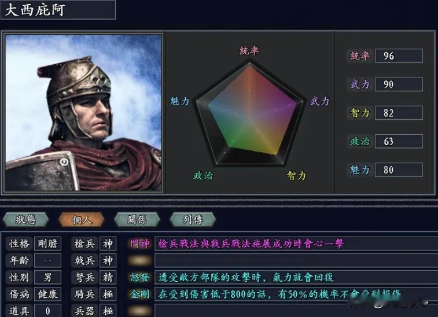Open the 列傳 biography tab
This screenshot has width=438, height=317.
(193, 220)
